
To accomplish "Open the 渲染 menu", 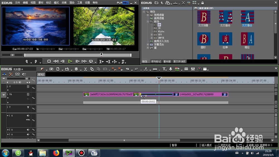I will click(72, 3).
